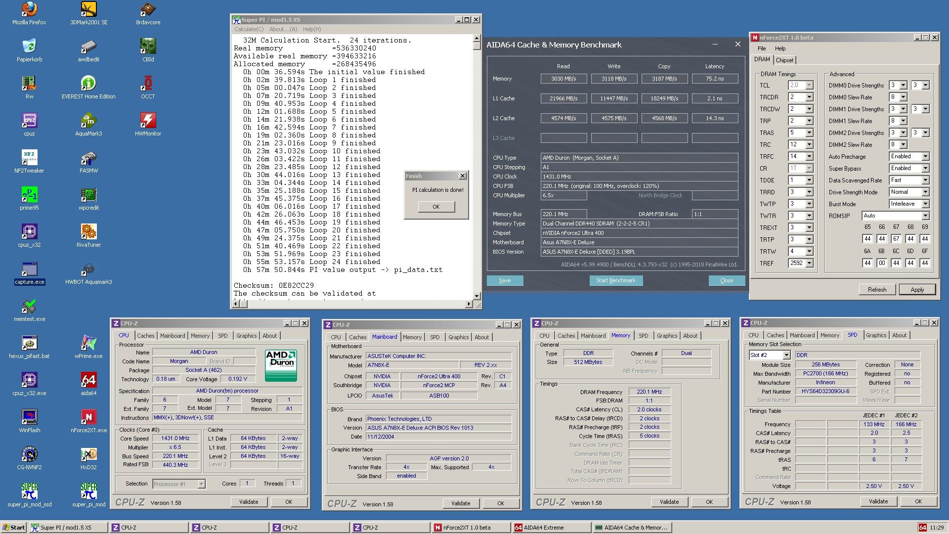Open the HxD32 desktop icon
Image resolution: width=949 pixels, height=534 pixels.
click(x=88, y=458)
